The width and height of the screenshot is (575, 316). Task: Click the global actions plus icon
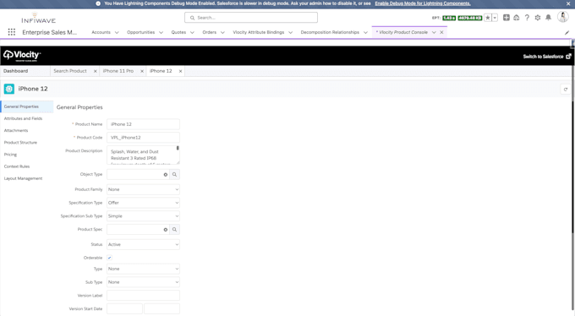(506, 18)
